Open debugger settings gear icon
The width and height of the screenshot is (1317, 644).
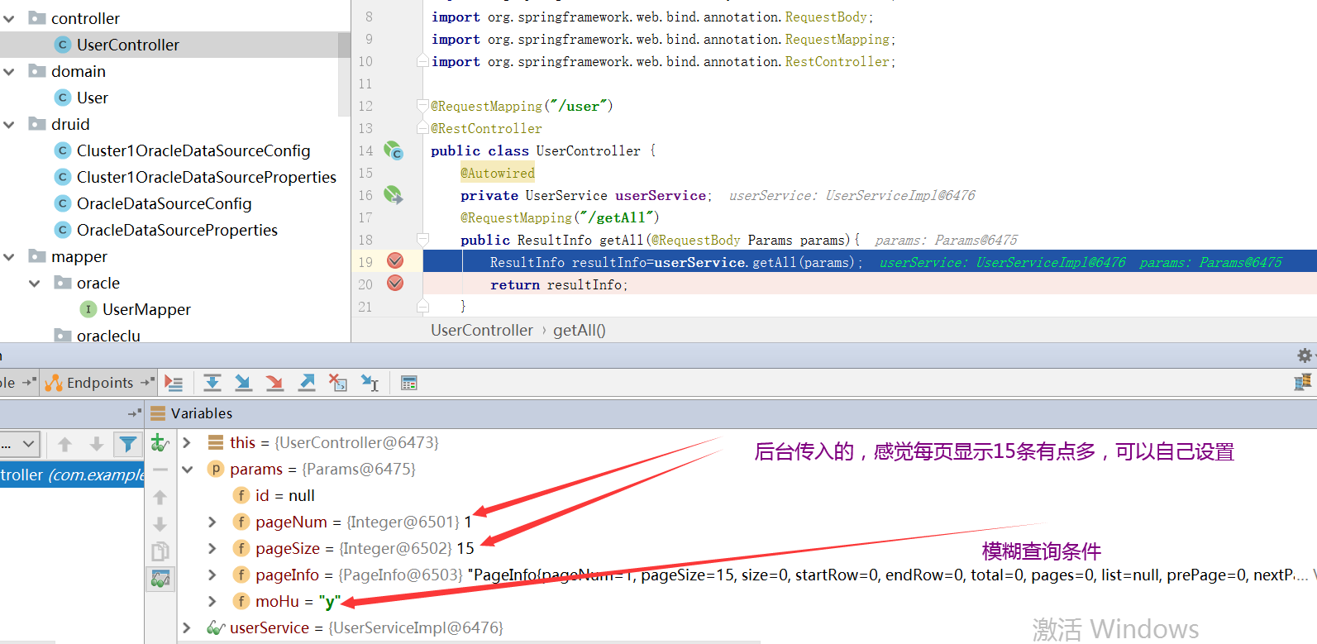[x=1305, y=355]
